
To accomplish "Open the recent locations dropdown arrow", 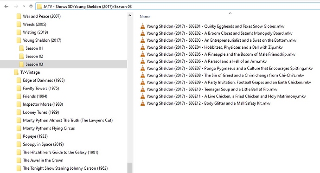I will click(x=24, y=6).
